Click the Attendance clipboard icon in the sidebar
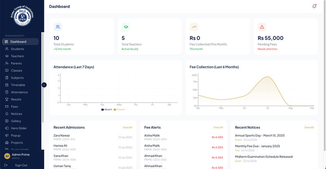326x169 pixels. tap(7, 92)
